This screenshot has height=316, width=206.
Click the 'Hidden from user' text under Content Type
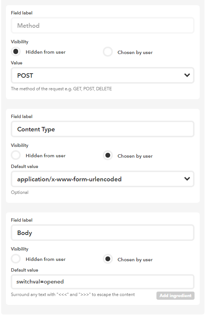pyautogui.click(x=45, y=155)
